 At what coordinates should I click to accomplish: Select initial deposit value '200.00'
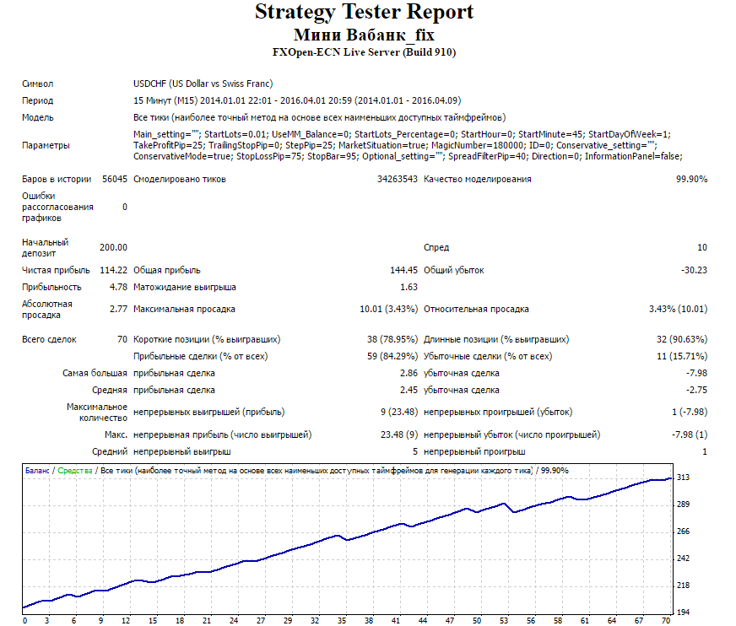(x=113, y=247)
